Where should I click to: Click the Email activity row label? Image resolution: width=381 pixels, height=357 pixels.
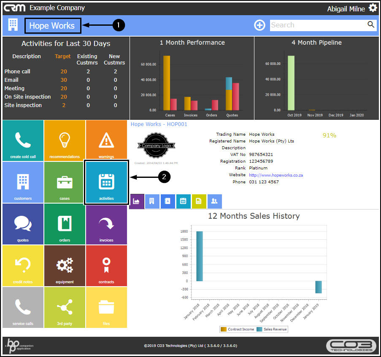(11, 80)
